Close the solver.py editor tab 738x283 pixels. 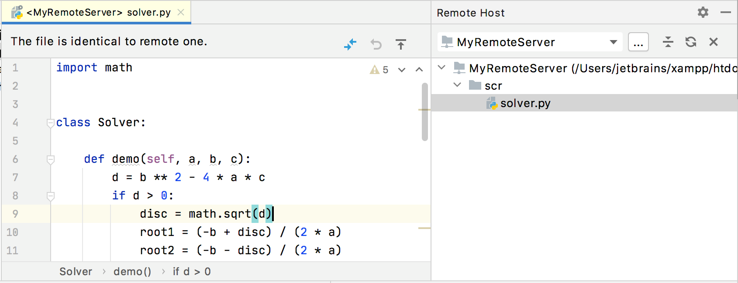[181, 13]
